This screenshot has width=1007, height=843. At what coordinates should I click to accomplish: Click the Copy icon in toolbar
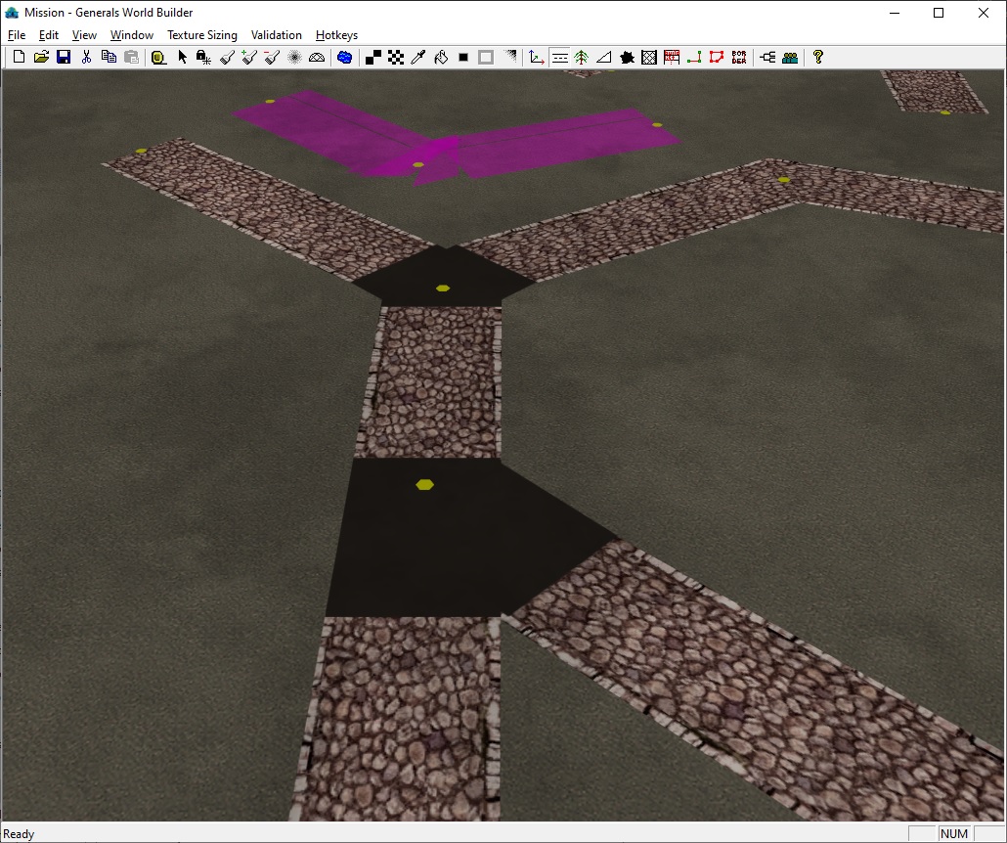109,57
